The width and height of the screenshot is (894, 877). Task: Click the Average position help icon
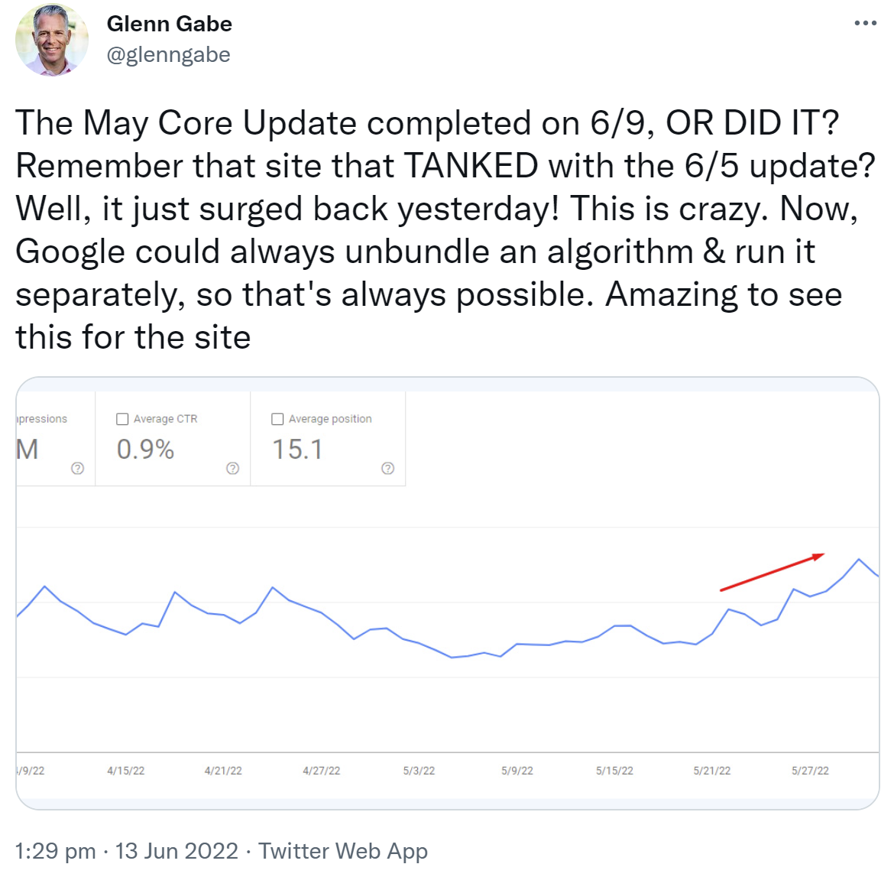click(x=387, y=468)
